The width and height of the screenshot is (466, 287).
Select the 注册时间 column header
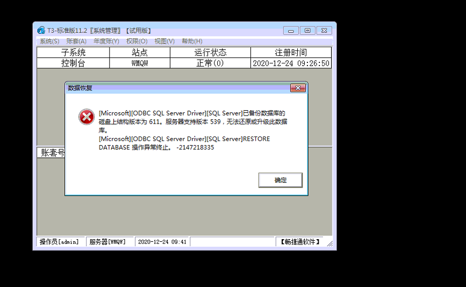point(291,53)
